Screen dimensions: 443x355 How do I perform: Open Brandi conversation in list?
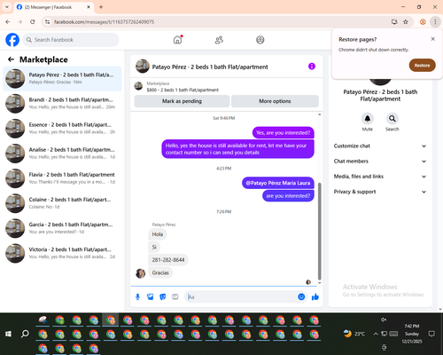[62, 104]
